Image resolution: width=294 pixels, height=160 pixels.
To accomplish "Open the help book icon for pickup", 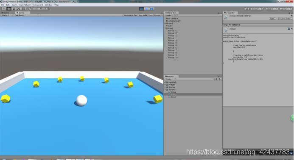I will point(289,29).
